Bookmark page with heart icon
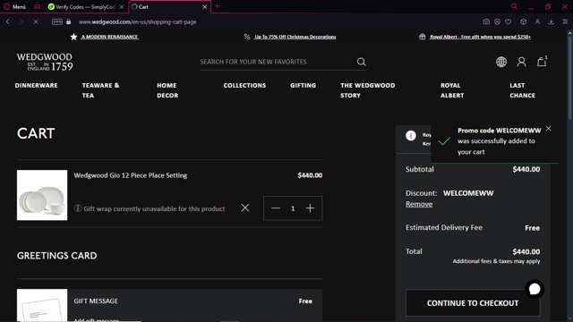This screenshot has width=573, height=322. (x=508, y=21)
